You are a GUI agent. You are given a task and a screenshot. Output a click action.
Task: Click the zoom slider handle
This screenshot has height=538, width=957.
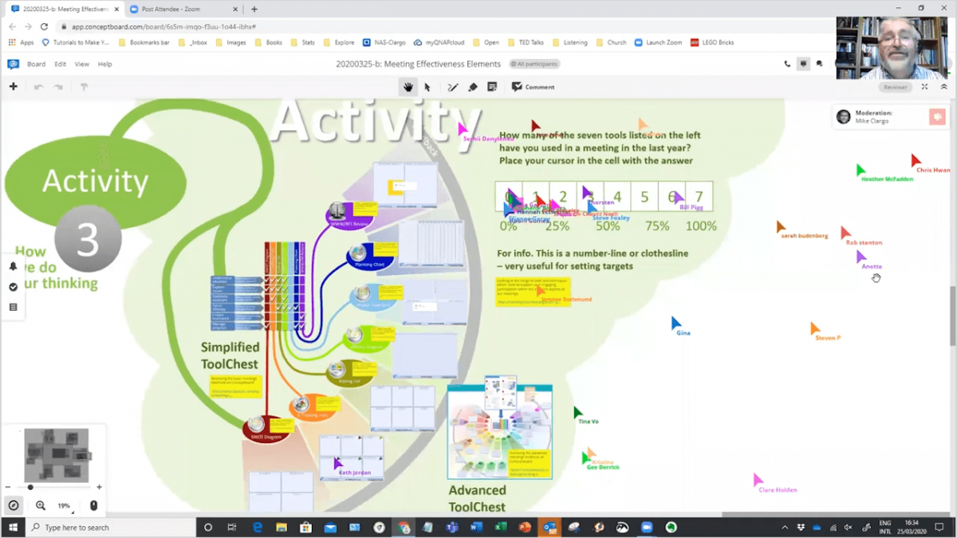pyautogui.click(x=30, y=487)
